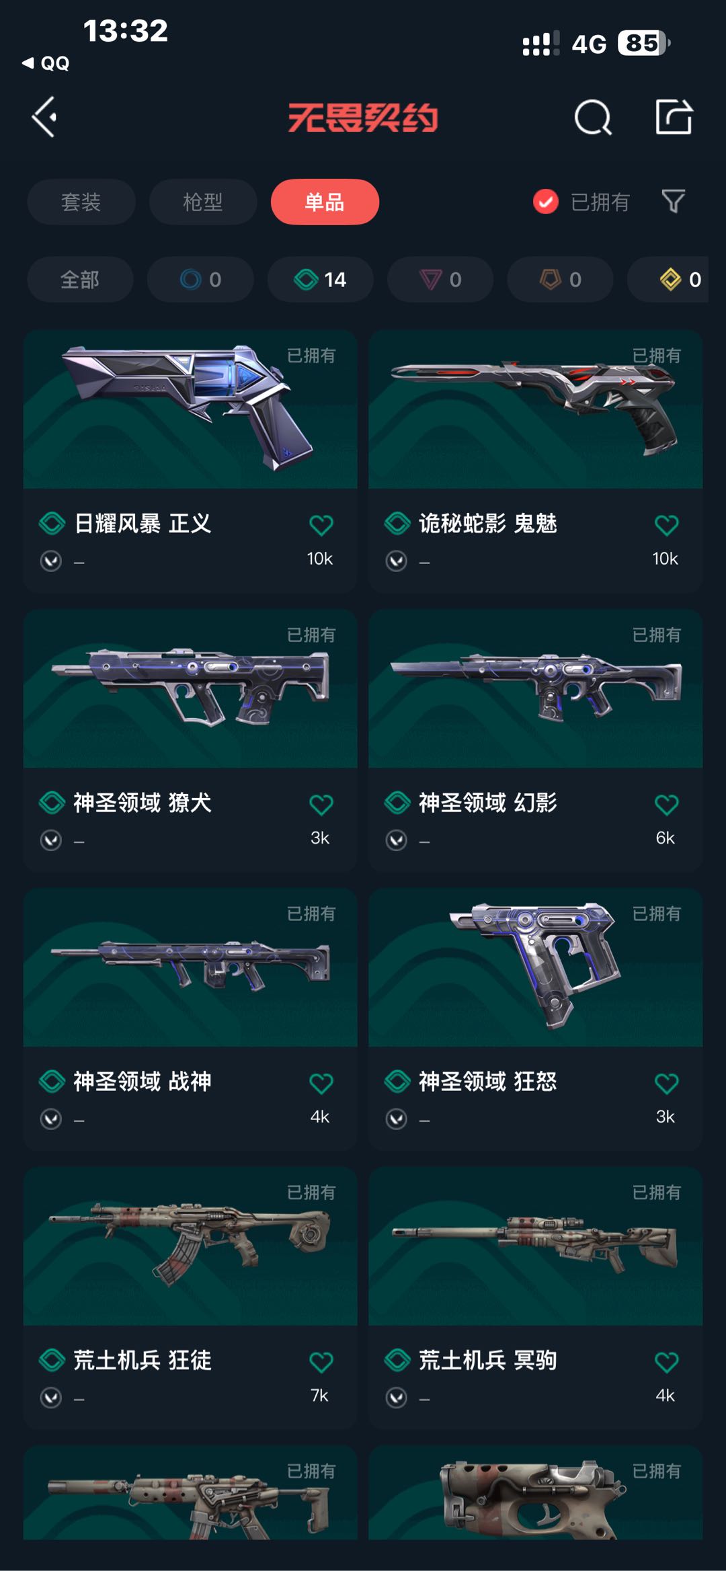726x1571 pixels.
Task: Tap the back arrow icon
Action: 44,117
